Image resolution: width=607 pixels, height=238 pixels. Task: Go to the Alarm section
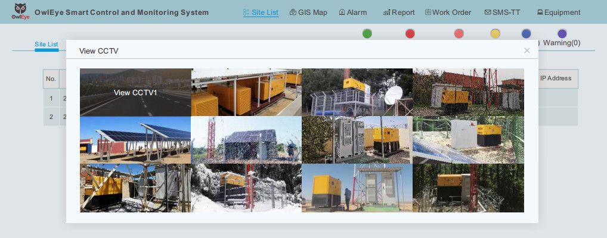pos(352,12)
